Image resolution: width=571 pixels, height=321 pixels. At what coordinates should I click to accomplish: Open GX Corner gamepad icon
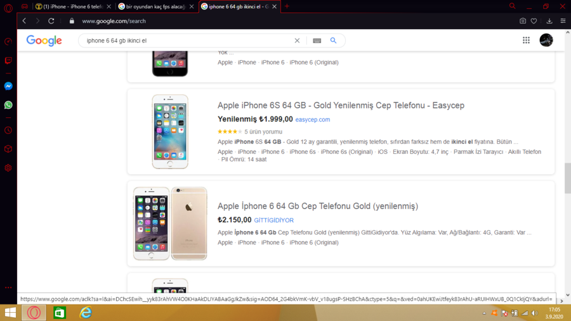coord(24,6)
